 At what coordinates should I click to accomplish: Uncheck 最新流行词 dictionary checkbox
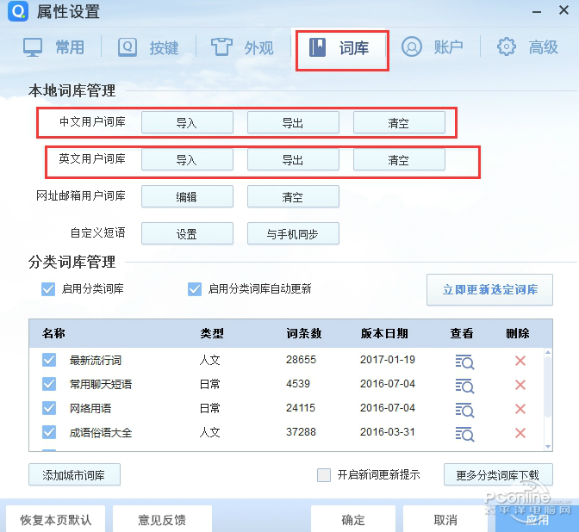[x=49, y=360]
